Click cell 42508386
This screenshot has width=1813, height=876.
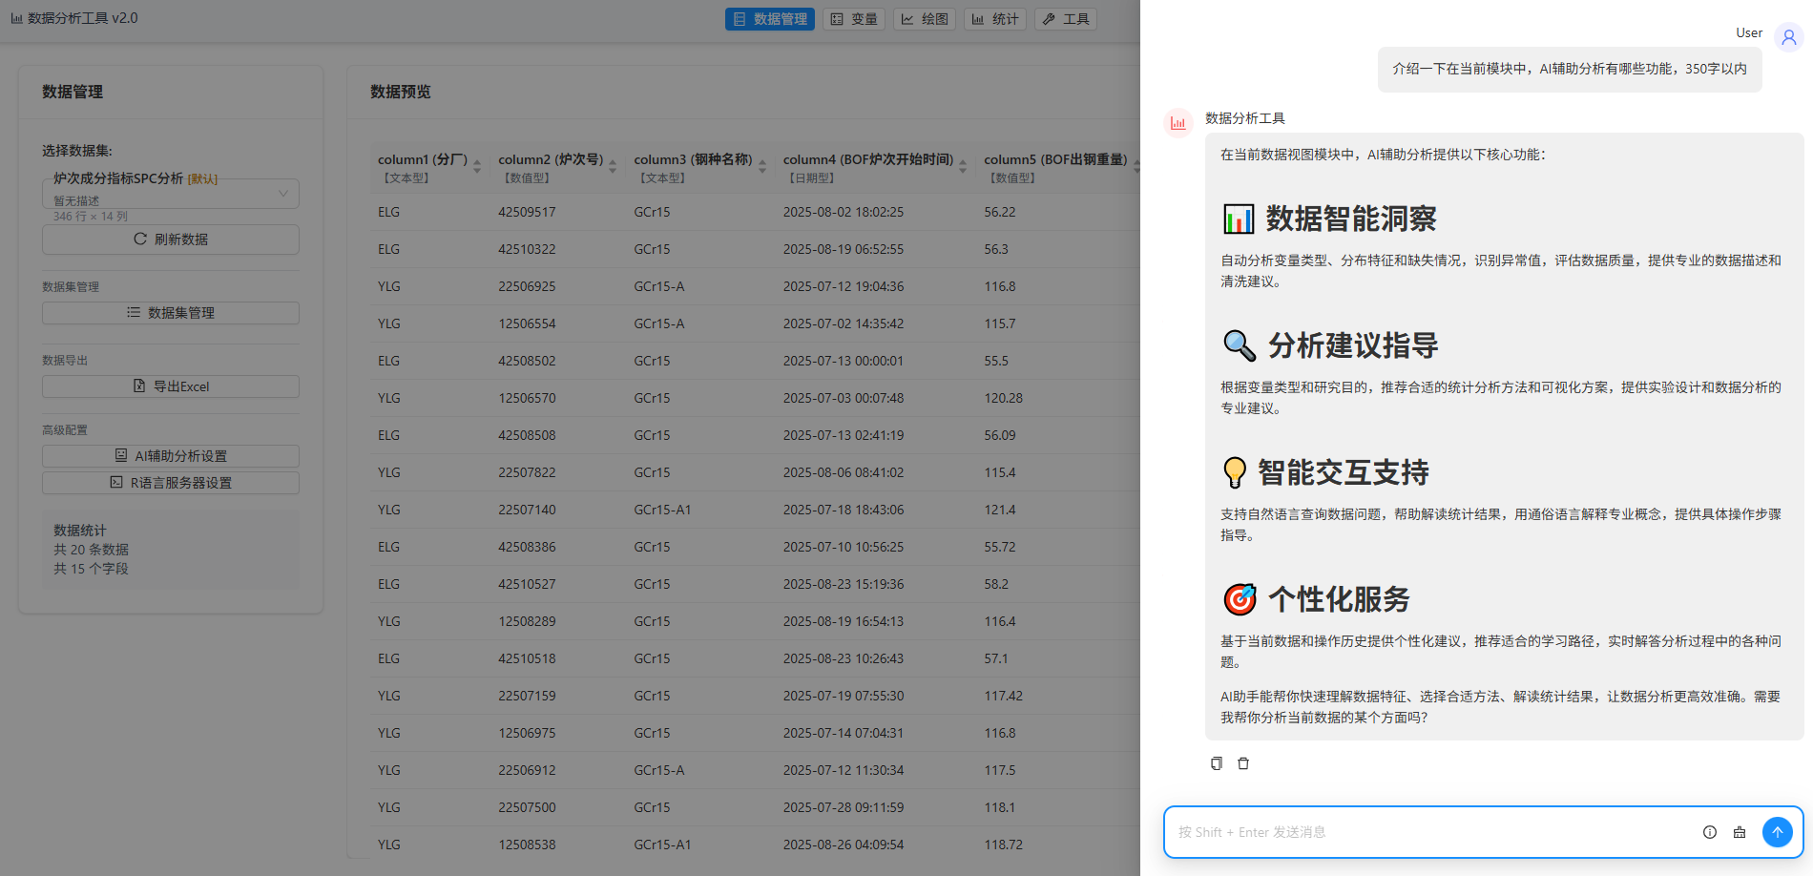527,547
